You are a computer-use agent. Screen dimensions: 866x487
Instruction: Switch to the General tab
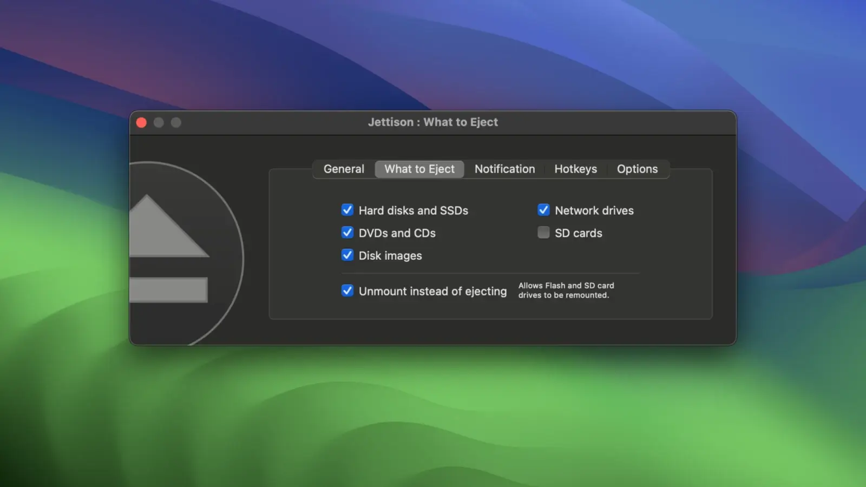[344, 169]
